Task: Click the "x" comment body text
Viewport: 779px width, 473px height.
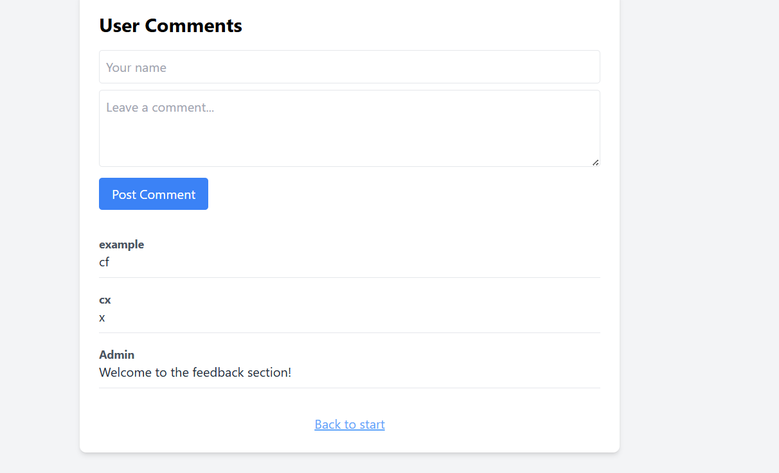Action: (102, 317)
